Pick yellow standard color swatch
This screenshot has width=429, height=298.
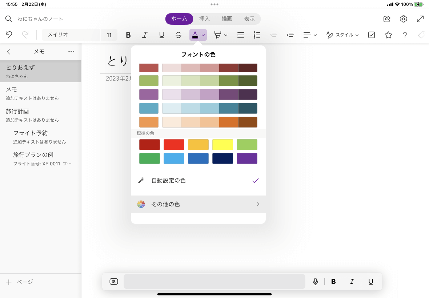click(223, 145)
